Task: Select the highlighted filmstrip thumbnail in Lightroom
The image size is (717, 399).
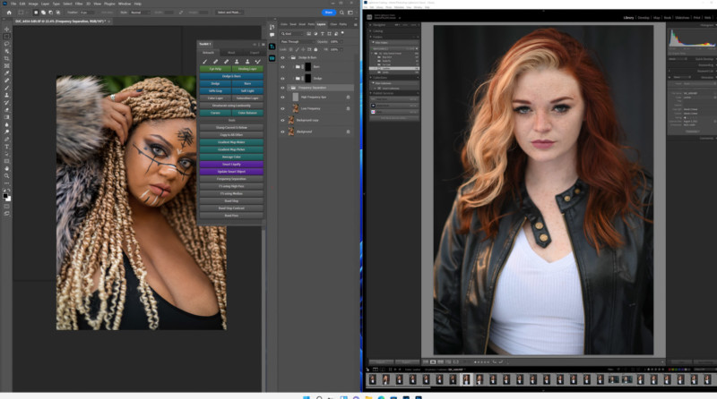Action: coord(466,380)
